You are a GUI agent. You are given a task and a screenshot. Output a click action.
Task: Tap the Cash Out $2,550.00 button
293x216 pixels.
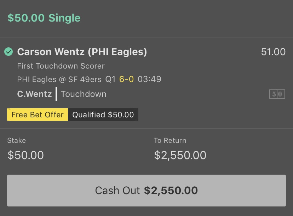(146, 191)
